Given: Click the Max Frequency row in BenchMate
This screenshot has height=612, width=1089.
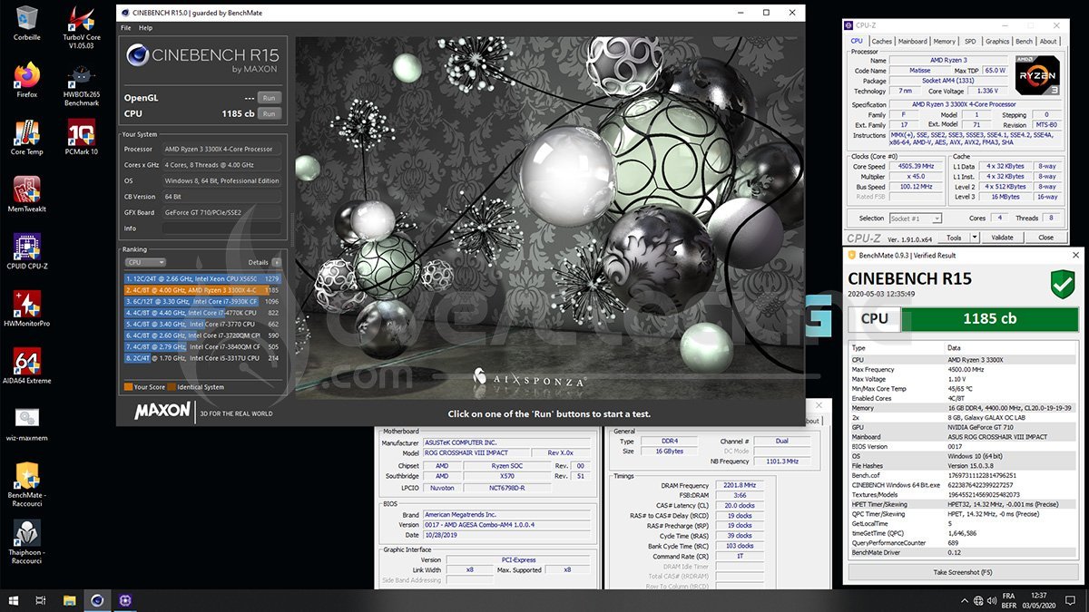Looking at the screenshot, I should (x=964, y=370).
